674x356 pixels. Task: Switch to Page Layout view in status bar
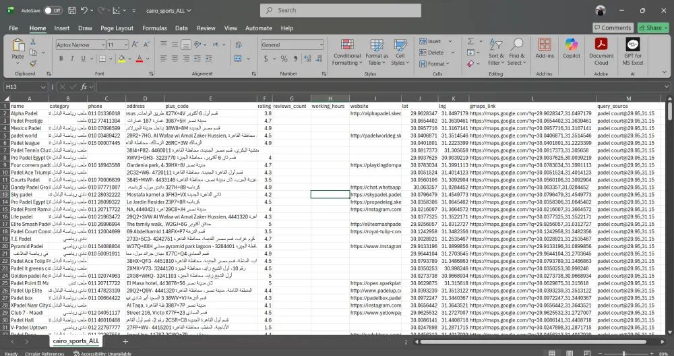(570, 353)
